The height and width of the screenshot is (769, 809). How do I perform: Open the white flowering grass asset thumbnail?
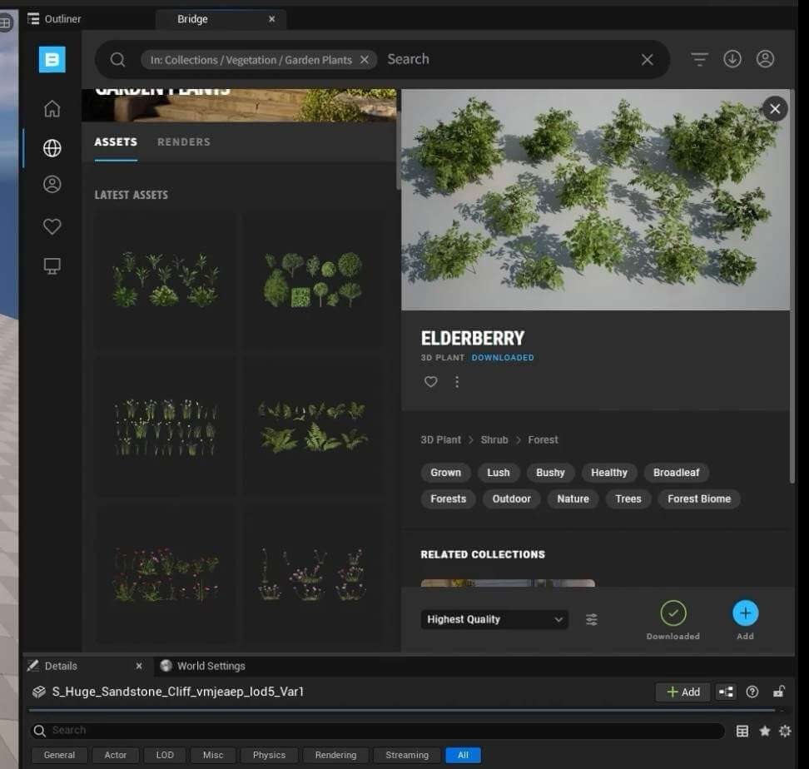point(166,427)
